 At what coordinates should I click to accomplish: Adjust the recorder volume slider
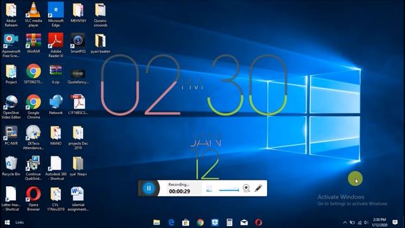(229, 190)
